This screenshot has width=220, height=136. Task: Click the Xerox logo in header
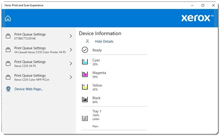coord(197,18)
